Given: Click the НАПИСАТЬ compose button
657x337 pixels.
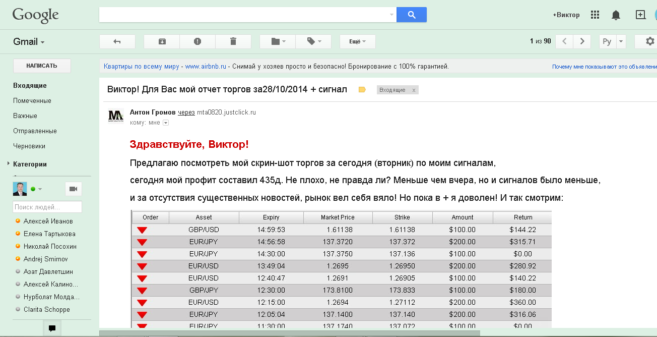Looking at the screenshot, I should pyautogui.click(x=42, y=66).
